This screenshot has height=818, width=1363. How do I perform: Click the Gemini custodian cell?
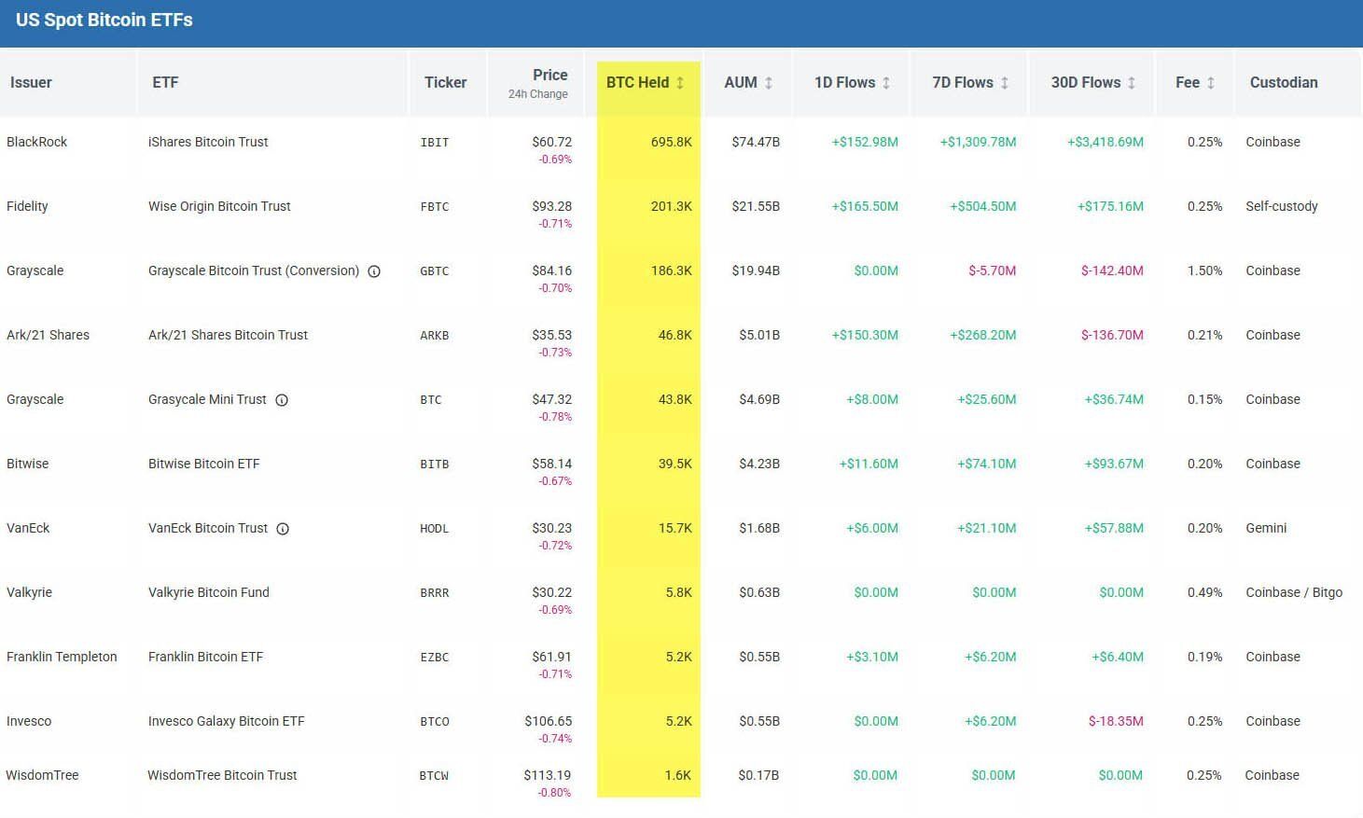point(1266,528)
